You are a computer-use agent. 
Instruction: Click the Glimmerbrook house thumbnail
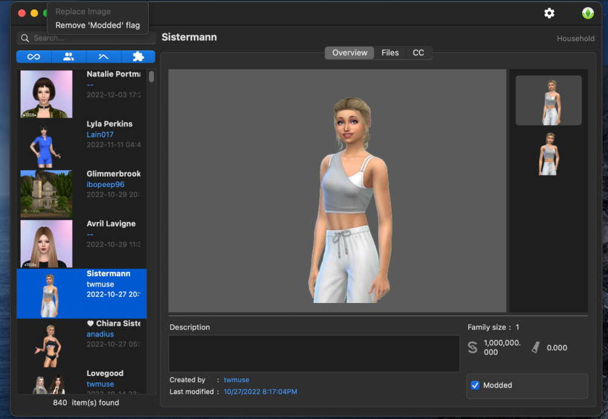(x=46, y=194)
